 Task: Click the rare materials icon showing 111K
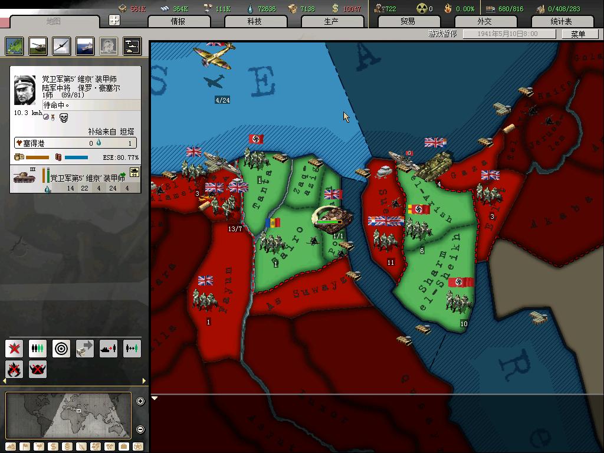208,8
